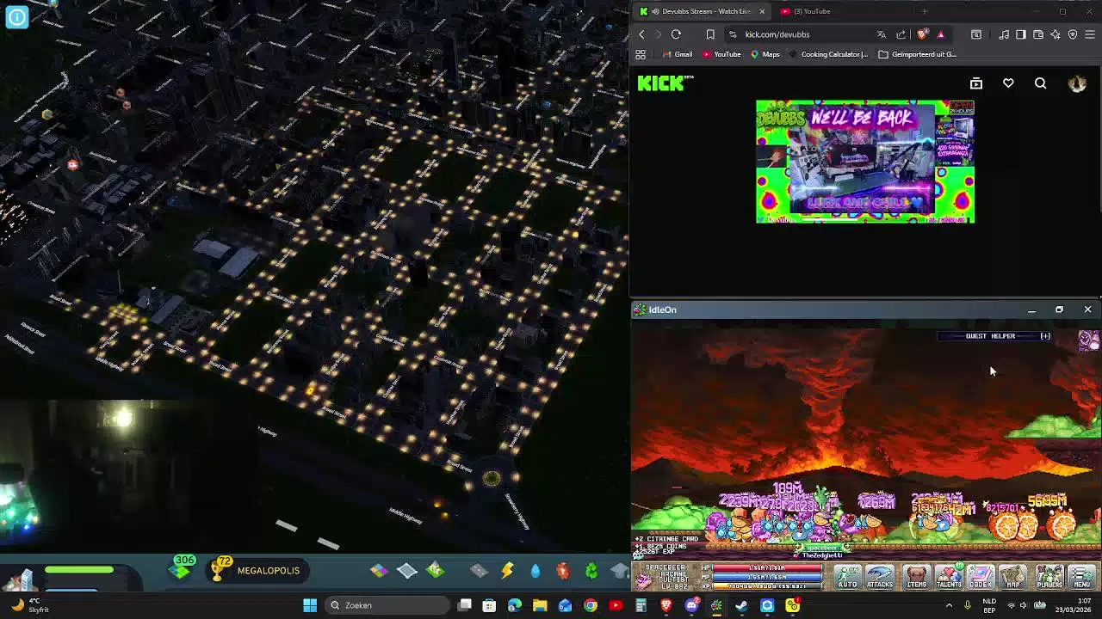Open the YouTube bookmark

point(721,54)
